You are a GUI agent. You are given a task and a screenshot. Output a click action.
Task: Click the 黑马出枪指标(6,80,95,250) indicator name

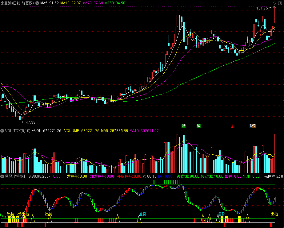click(x=27, y=176)
